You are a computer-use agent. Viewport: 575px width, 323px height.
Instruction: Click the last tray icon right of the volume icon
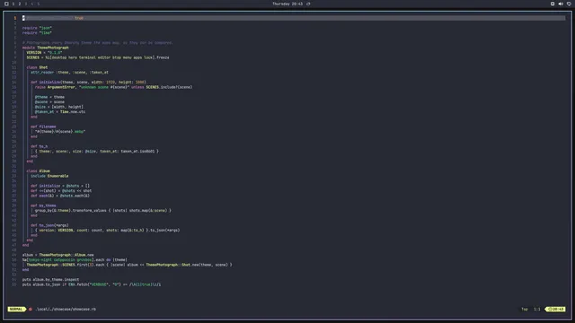click(569, 4)
